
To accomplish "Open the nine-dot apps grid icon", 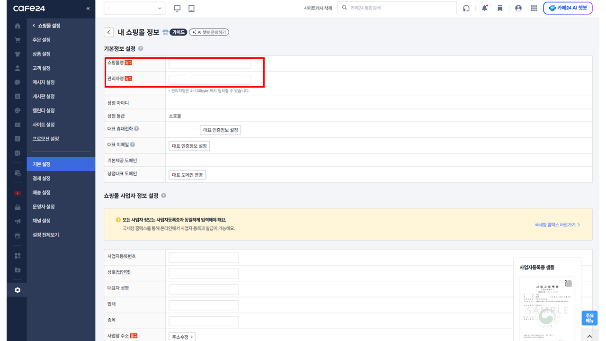I will tap(534, 8).
